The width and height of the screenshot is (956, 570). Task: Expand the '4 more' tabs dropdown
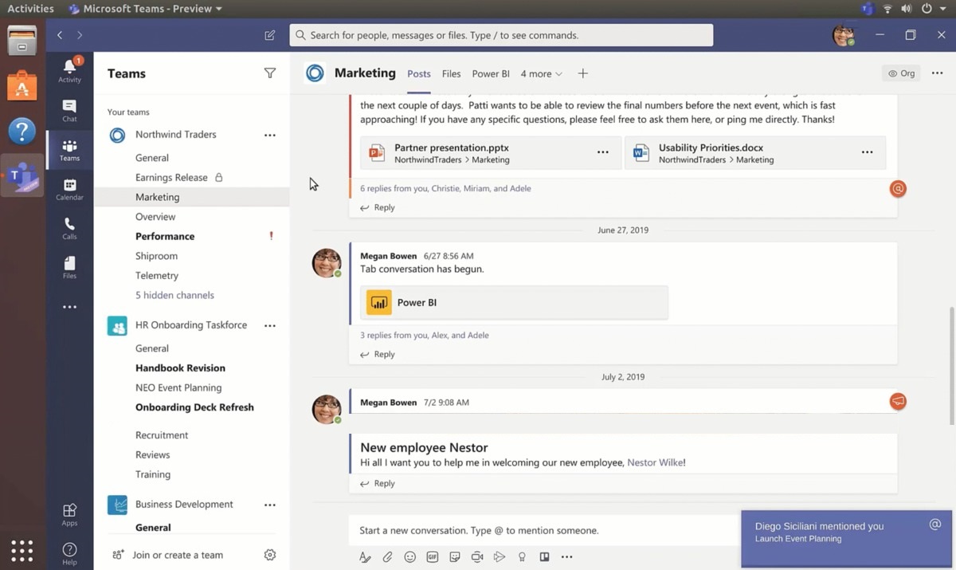542,74
